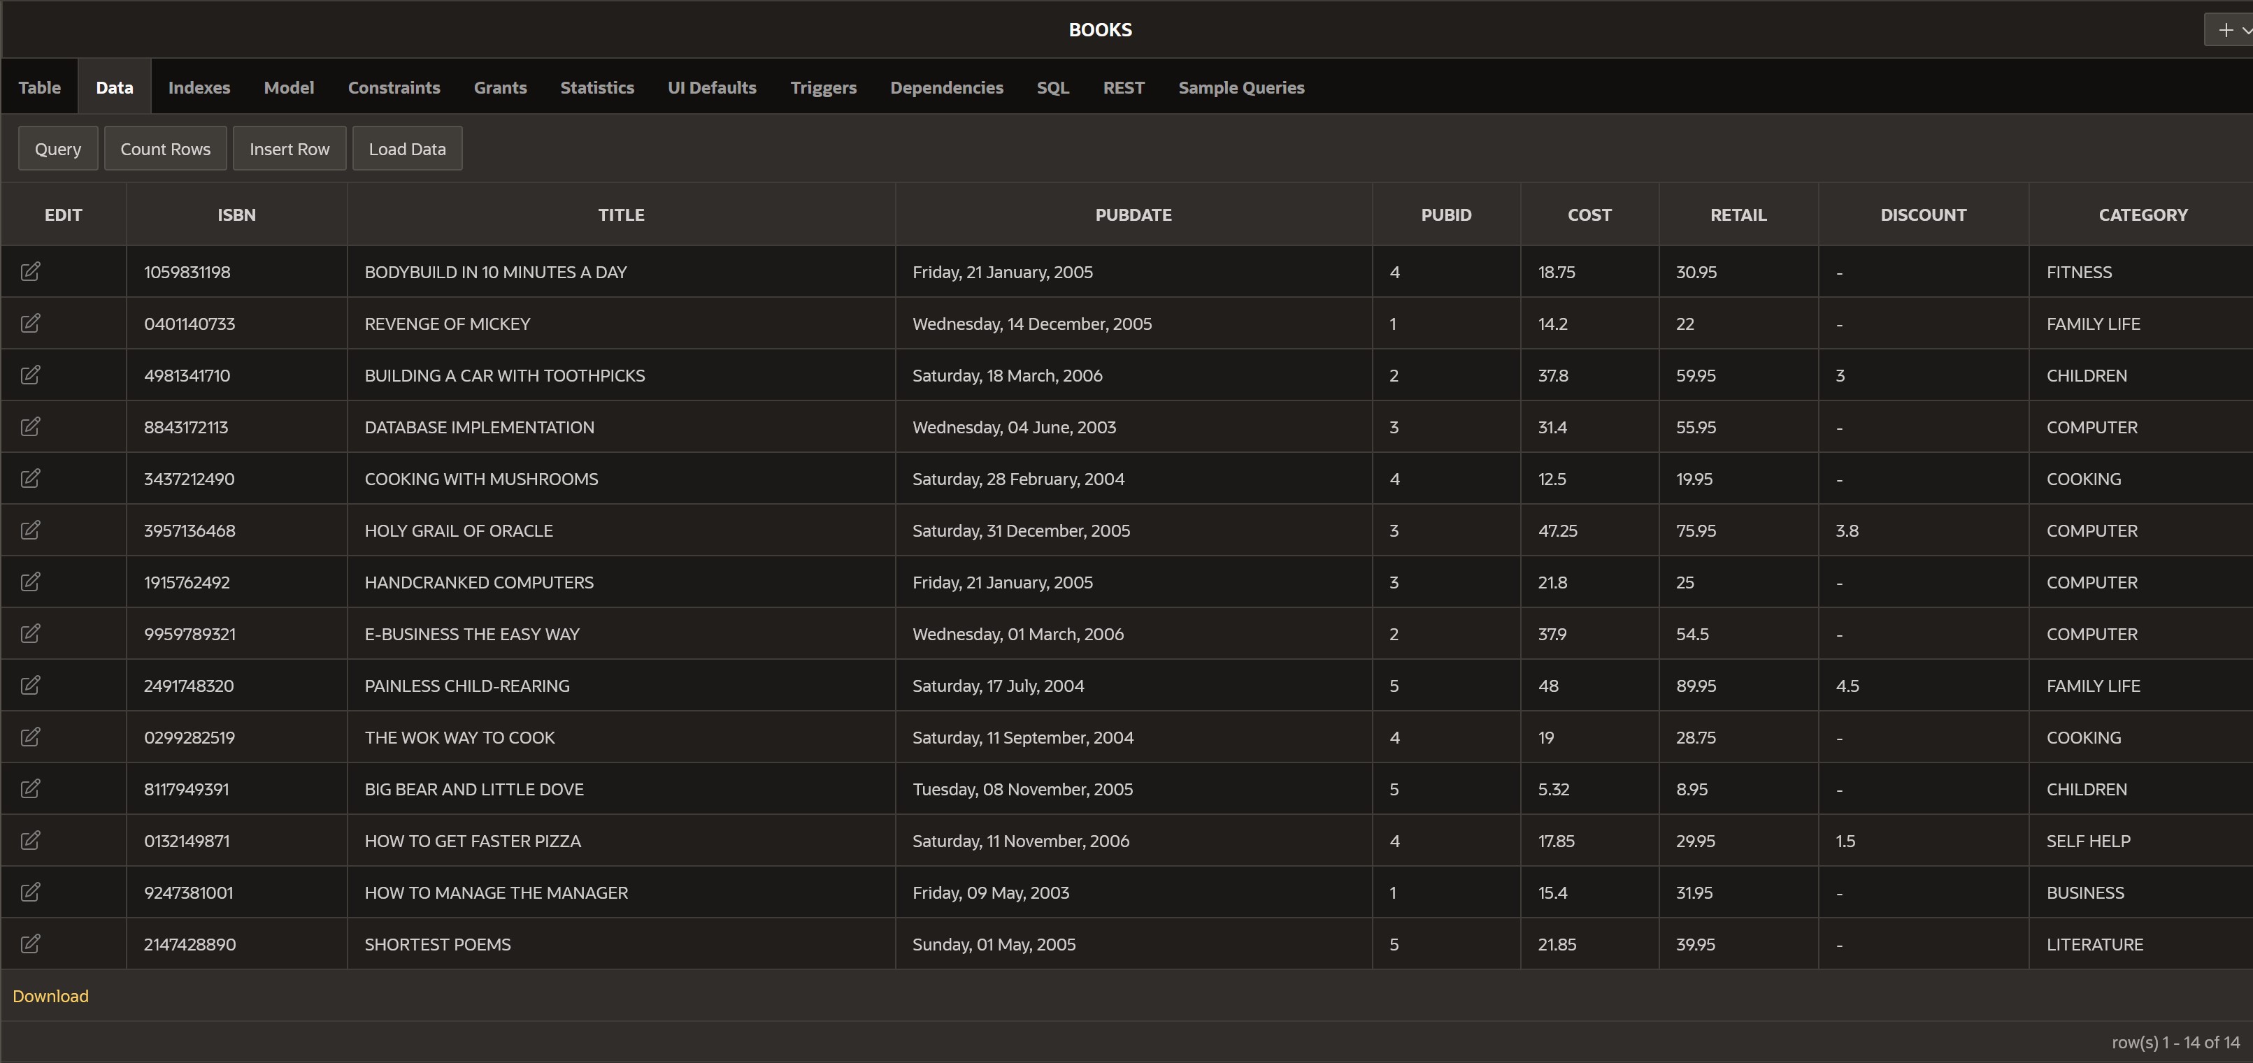Click the TITLE column header
Screen dimensions: 2253x1063
[620, 215]
